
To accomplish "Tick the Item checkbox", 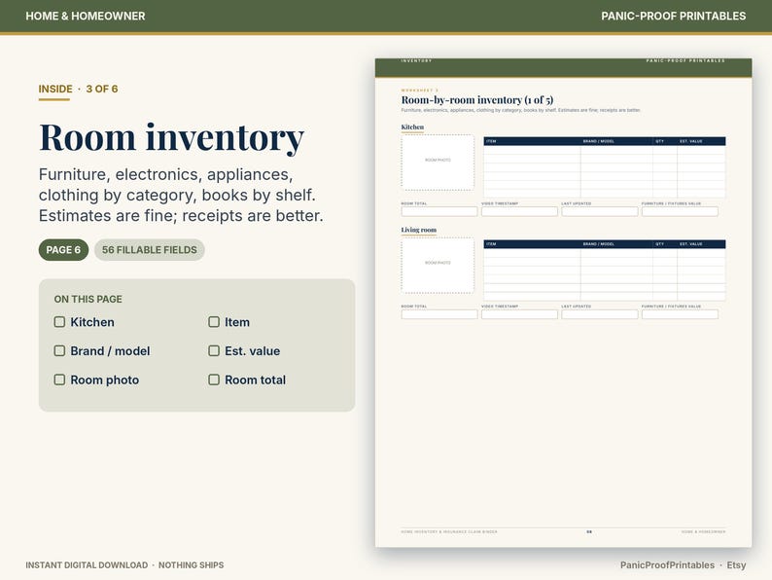I will pyautogui.click(x=214, y=322).
